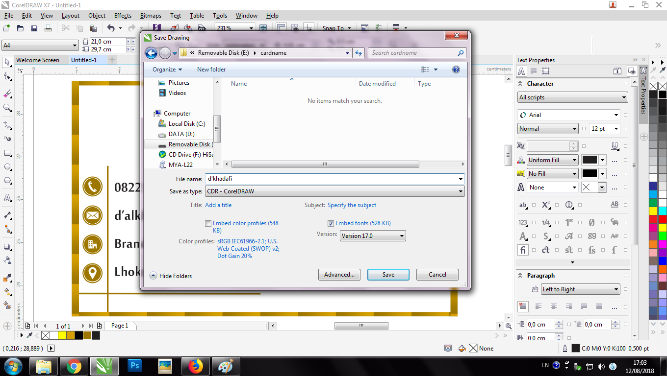The image size is (667, 376).
Task: Open Advanced... save options
Action: (x=339, y=275)
